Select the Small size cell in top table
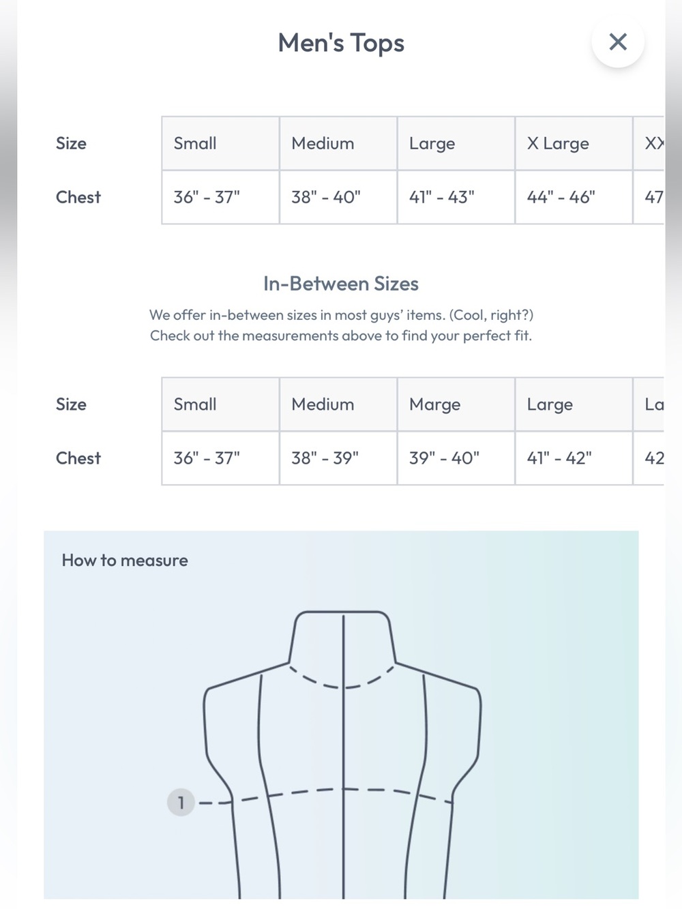Viewport: 682px width, 909px height. coord(220,143)
